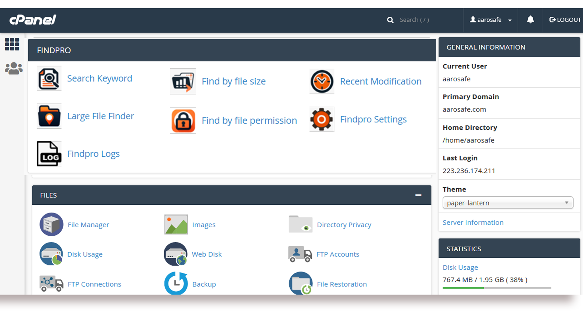
Task: Click the GENERAL INFORMATION panel header
Action: point(510,47)
